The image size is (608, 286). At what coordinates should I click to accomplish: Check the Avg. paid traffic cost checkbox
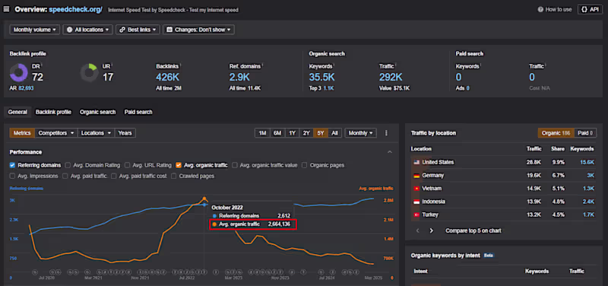click(113, 176)
